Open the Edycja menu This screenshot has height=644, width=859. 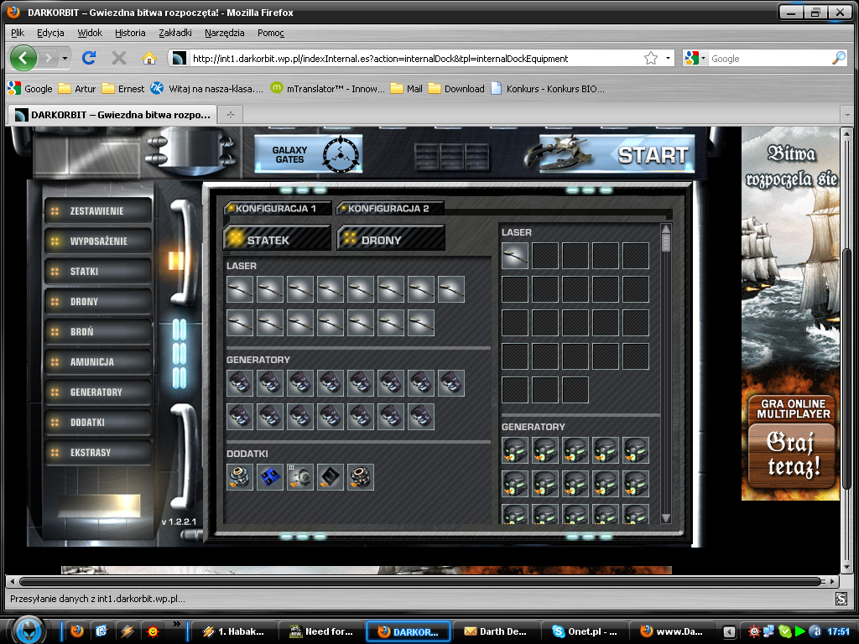50,33
